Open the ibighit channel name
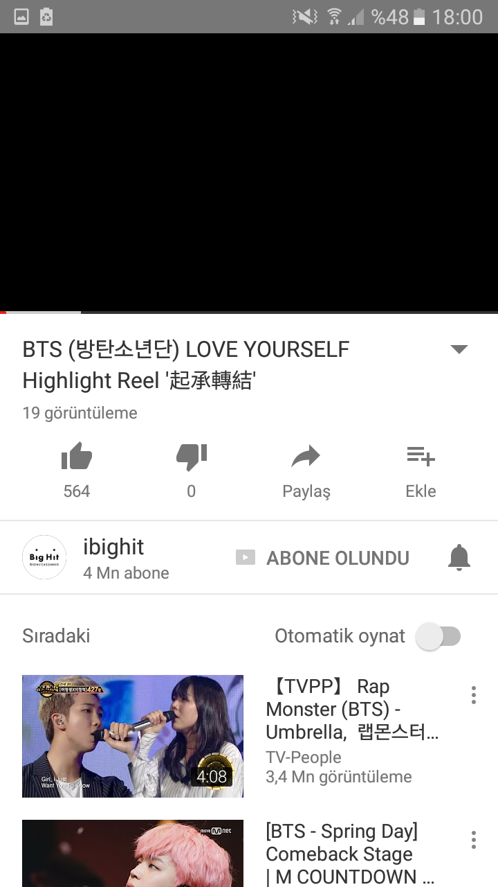This screenshot has height=887, width=498. (113, 547)
